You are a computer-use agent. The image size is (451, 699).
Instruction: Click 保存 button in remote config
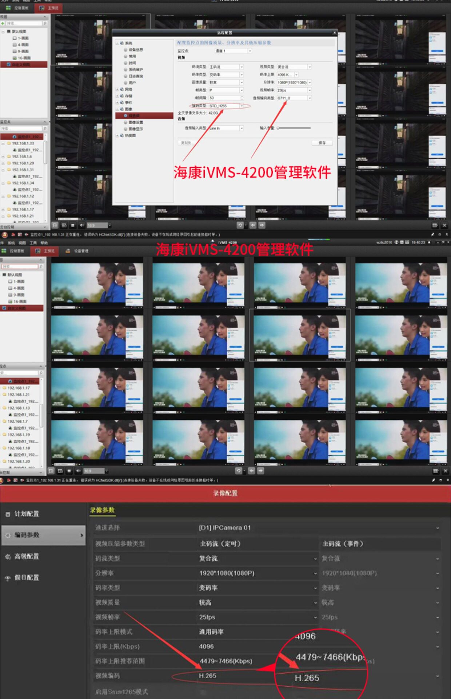(x=322, y=143)
